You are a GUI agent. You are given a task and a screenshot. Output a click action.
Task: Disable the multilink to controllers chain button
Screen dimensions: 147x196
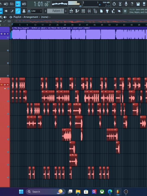coord(18,11)
